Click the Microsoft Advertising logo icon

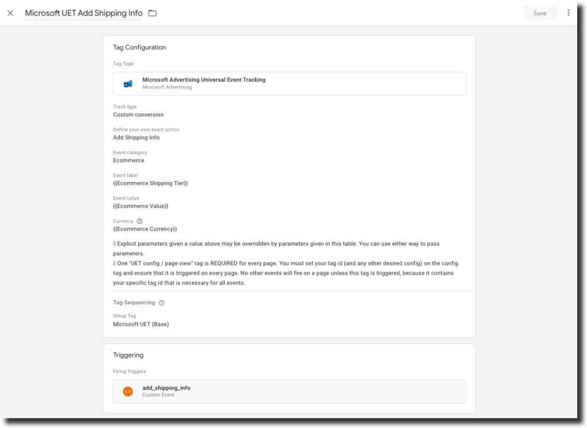[x=128, y=84]
